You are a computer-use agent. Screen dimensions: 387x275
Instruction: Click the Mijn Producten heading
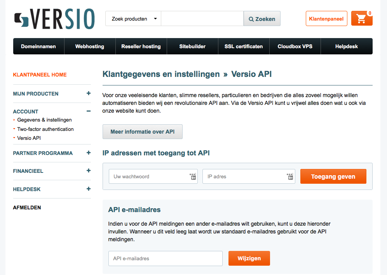(x=36, y=94)
